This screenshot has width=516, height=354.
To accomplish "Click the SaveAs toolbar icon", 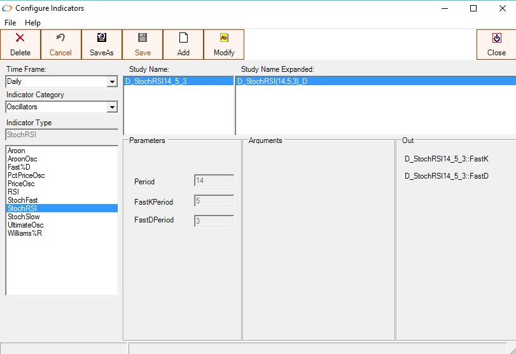I will tap(102, 39).
